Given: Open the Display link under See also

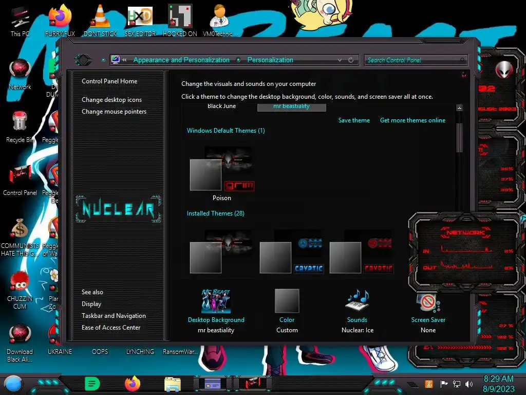Looking at the screenshot, I should coord(91,304).
